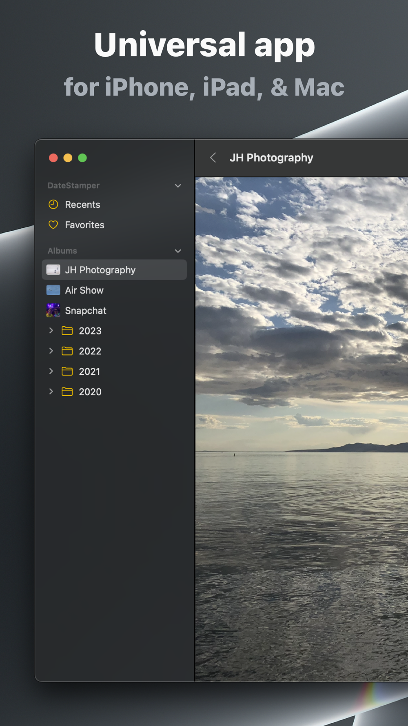Select the 2021 folder label
The width and height of the screenshot is (408, 726).
point(89,372)
